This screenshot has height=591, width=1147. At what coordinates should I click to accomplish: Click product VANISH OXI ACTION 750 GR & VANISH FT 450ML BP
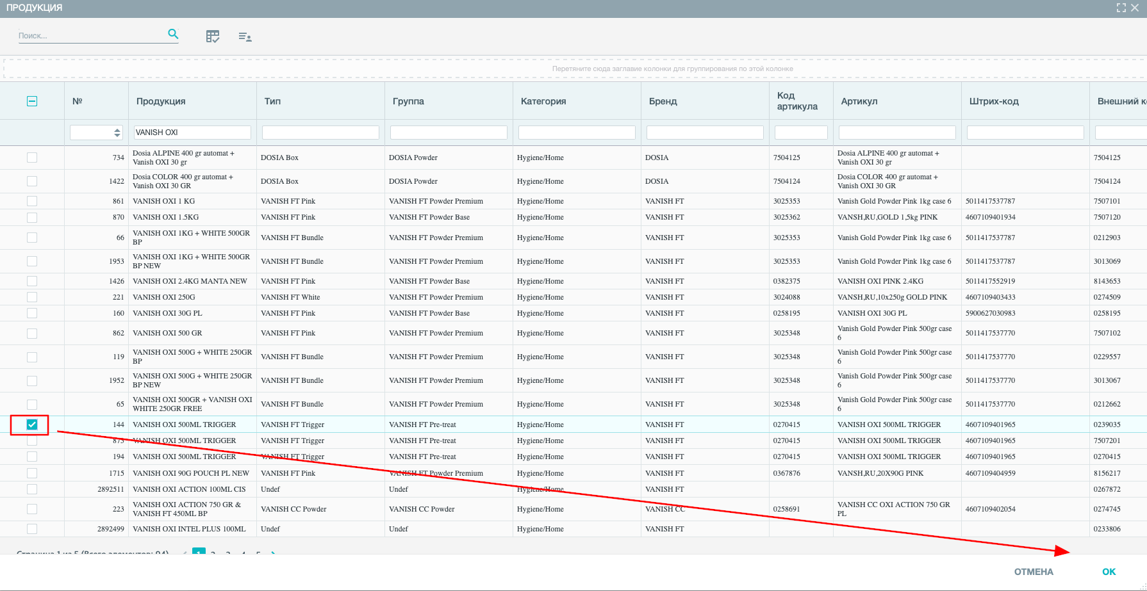186,509
